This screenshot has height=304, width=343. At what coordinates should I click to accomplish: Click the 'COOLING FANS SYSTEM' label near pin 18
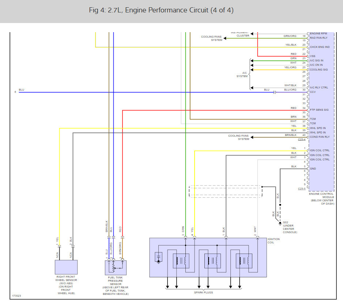pyautogui.click(x=211, y=38)
